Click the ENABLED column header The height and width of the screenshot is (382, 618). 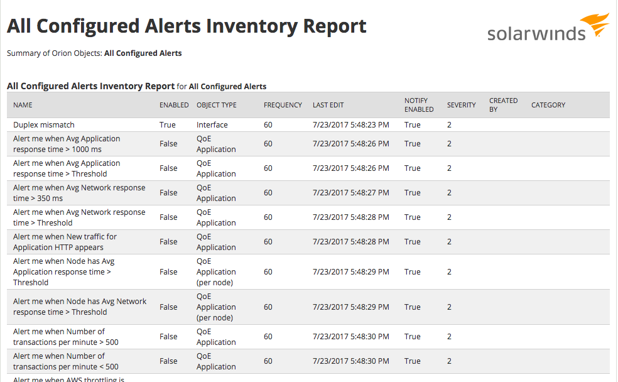[x=173, y=105]
